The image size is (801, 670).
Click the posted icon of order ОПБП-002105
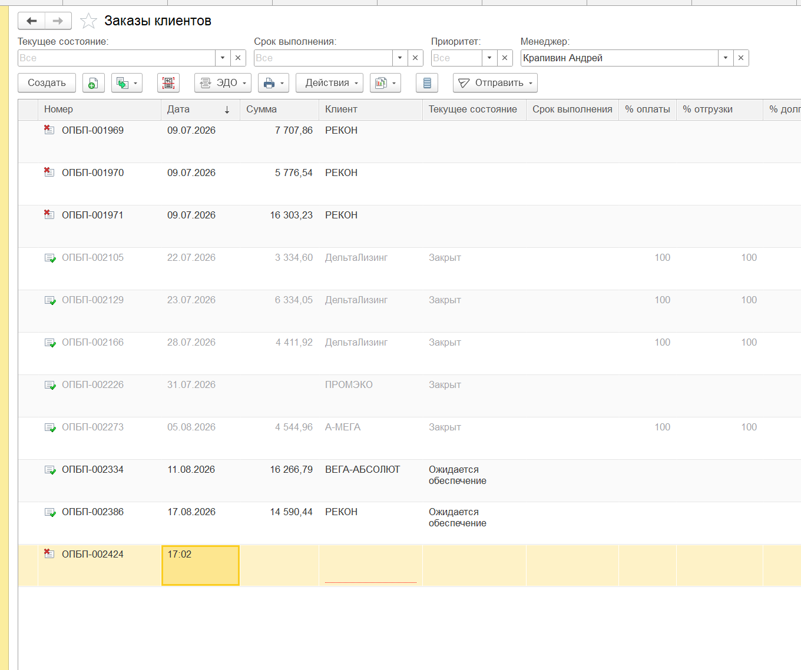coord(50,258)
